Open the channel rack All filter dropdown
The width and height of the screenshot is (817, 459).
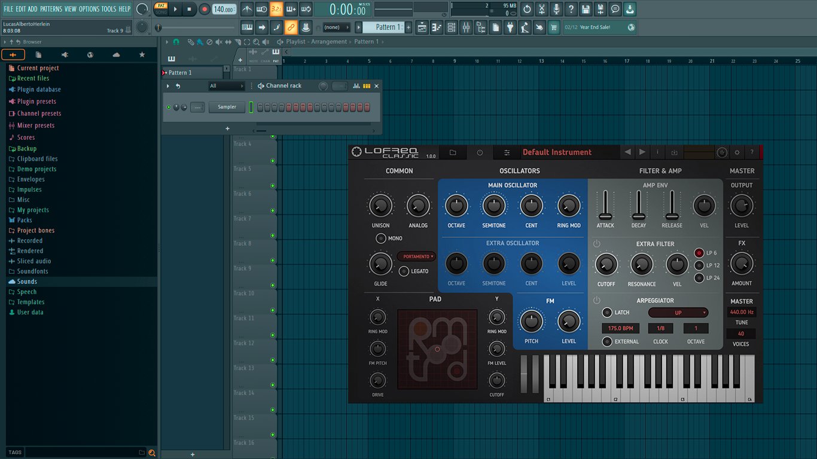point(226,86)
